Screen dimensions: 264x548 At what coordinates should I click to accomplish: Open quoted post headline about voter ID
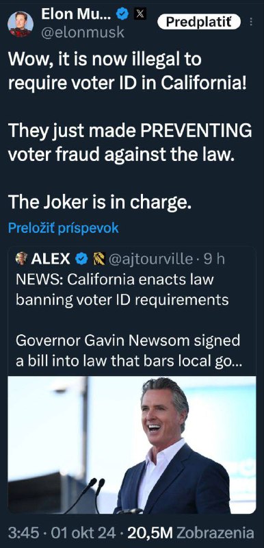(x=122, y=290)
